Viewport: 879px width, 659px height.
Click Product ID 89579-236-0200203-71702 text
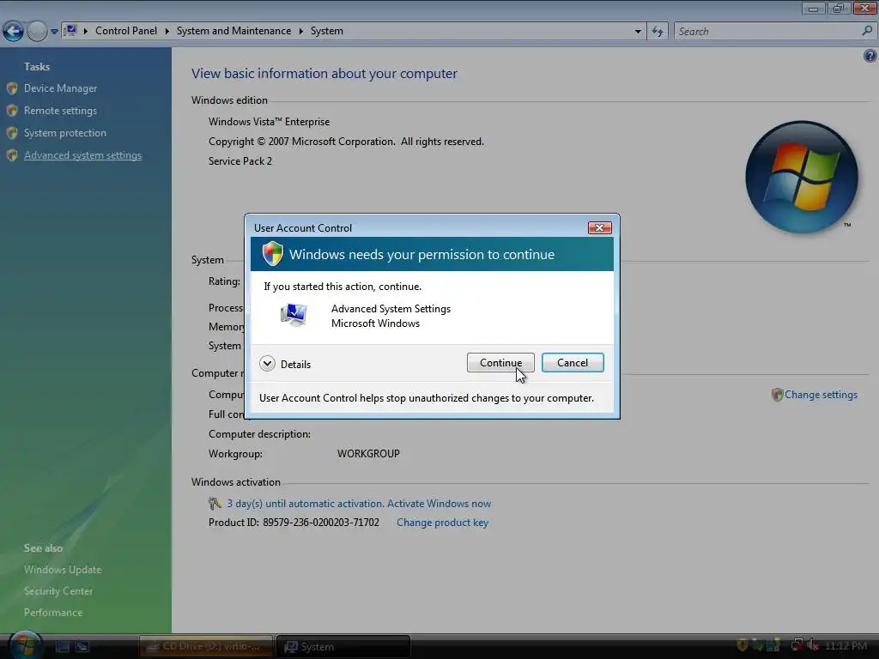point(294,523)
